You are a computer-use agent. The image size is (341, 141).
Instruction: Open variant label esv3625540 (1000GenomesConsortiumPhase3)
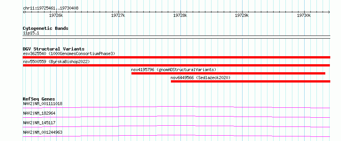point(69,53)
